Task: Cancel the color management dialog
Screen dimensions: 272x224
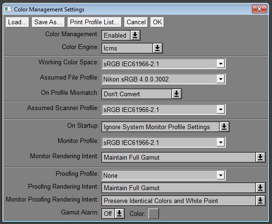Action: [x=136, y=22]
